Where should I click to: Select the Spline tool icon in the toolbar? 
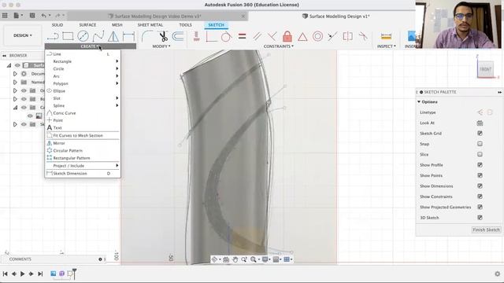point(98,36)
